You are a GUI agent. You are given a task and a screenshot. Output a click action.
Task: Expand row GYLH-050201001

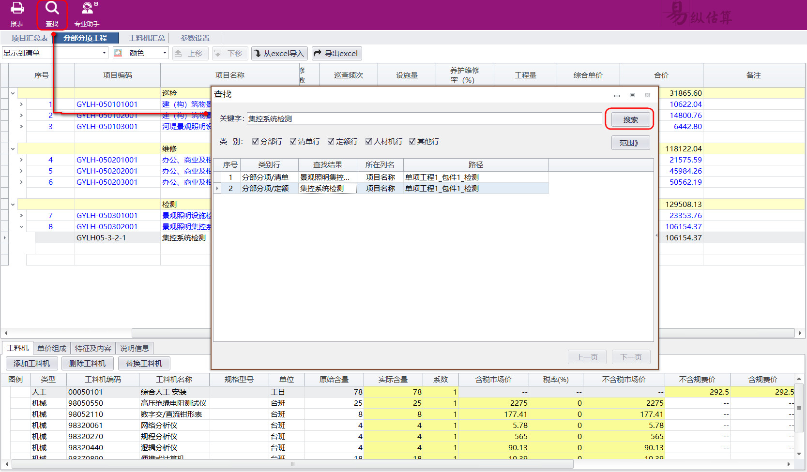tap(21, 160)
